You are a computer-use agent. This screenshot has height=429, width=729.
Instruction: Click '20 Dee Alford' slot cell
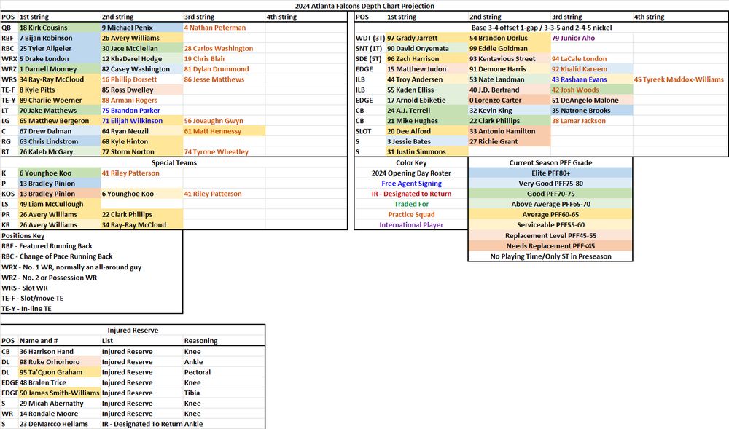pyautogui.click(x=426, y=131)
